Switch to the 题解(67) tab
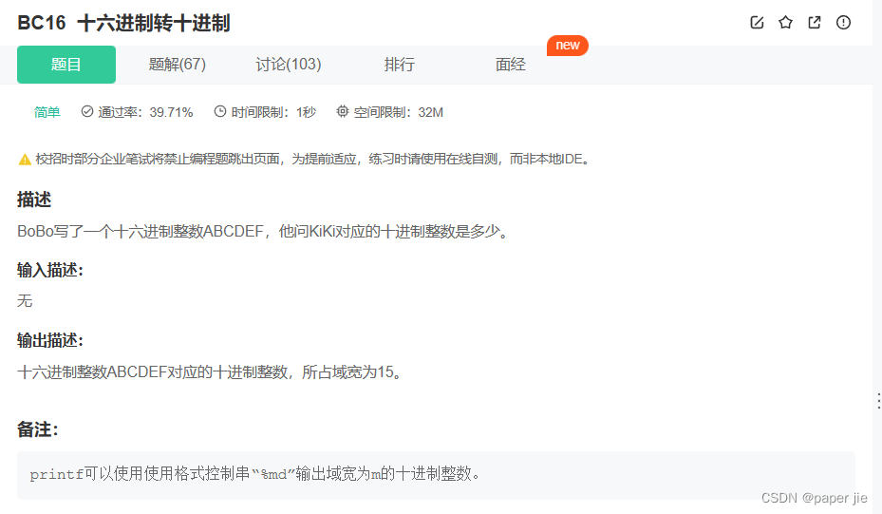The height and width of the screenshot is (514, 882). tap(178, 65)
